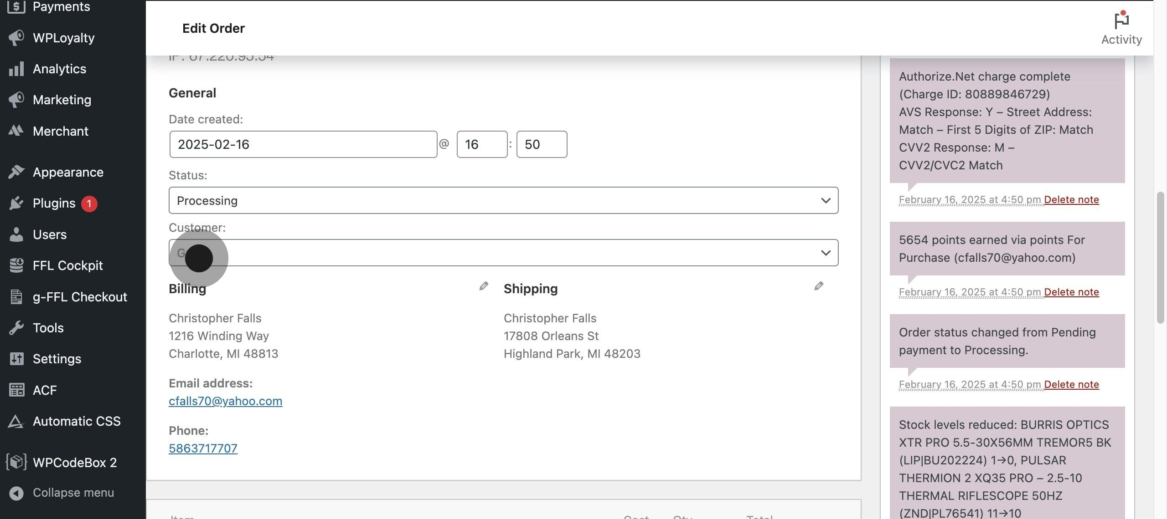Click the Billing edit pencil icon
This screenshot has width=1167, height=519.
click(484, 286)
